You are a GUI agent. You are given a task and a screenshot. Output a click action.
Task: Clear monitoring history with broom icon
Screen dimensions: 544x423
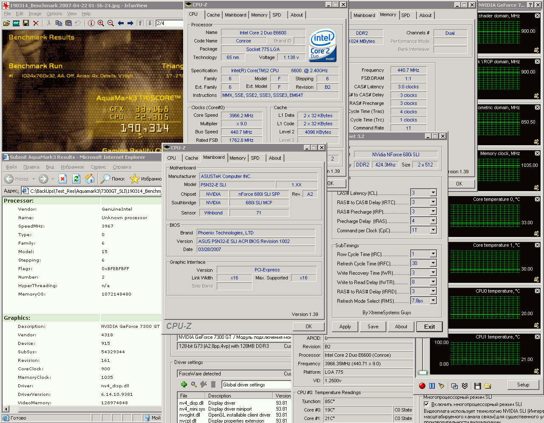pyautogui.click(x=442, y=386)
